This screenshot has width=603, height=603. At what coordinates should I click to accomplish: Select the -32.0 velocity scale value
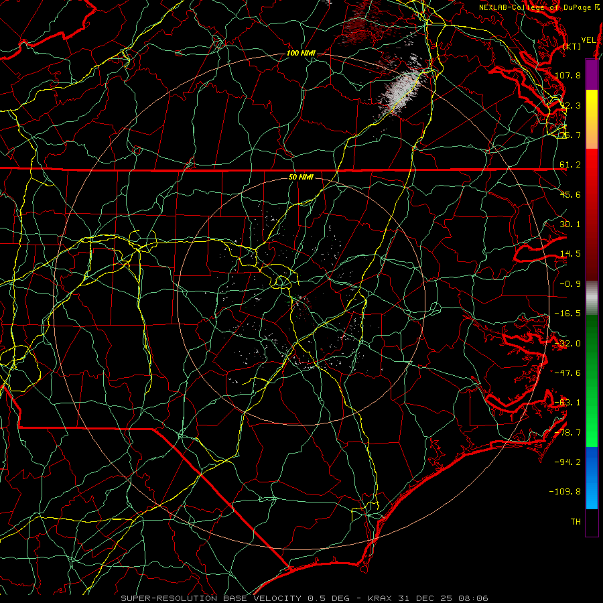pos(567,344)
